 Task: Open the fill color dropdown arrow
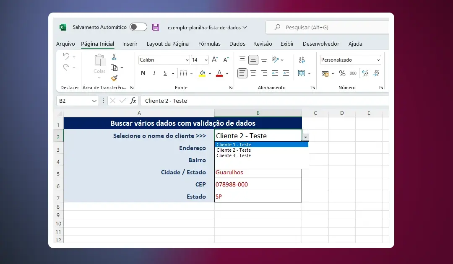[210, 73]
